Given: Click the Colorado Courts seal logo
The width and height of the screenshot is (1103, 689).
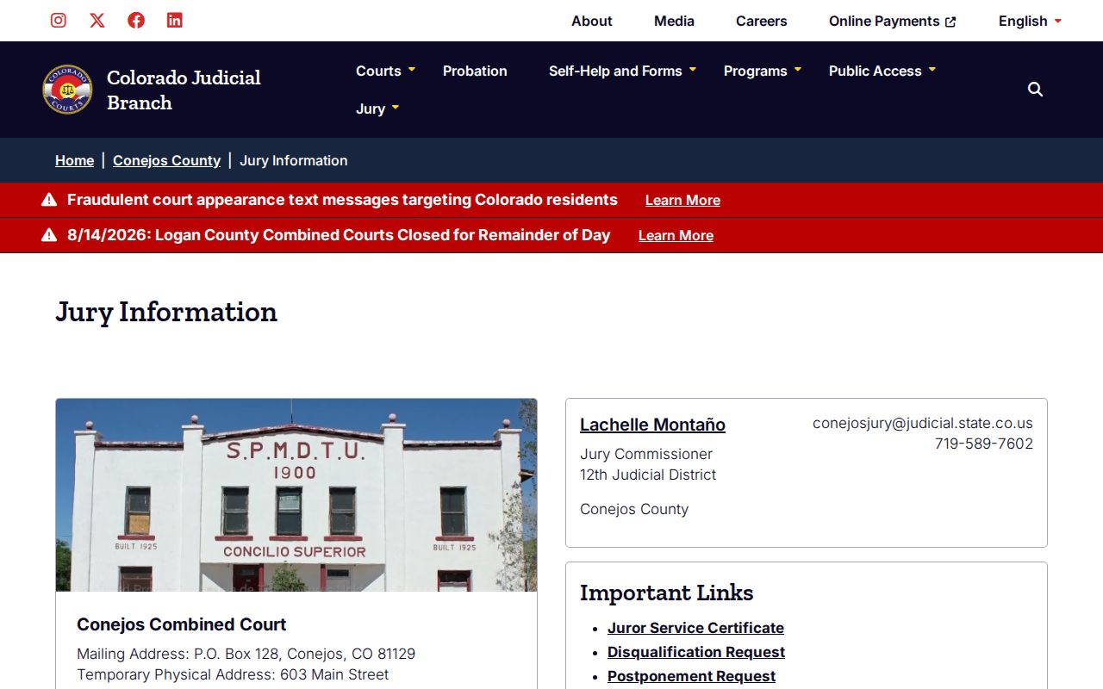Looking at the screenshot, I should coord(67,90).
